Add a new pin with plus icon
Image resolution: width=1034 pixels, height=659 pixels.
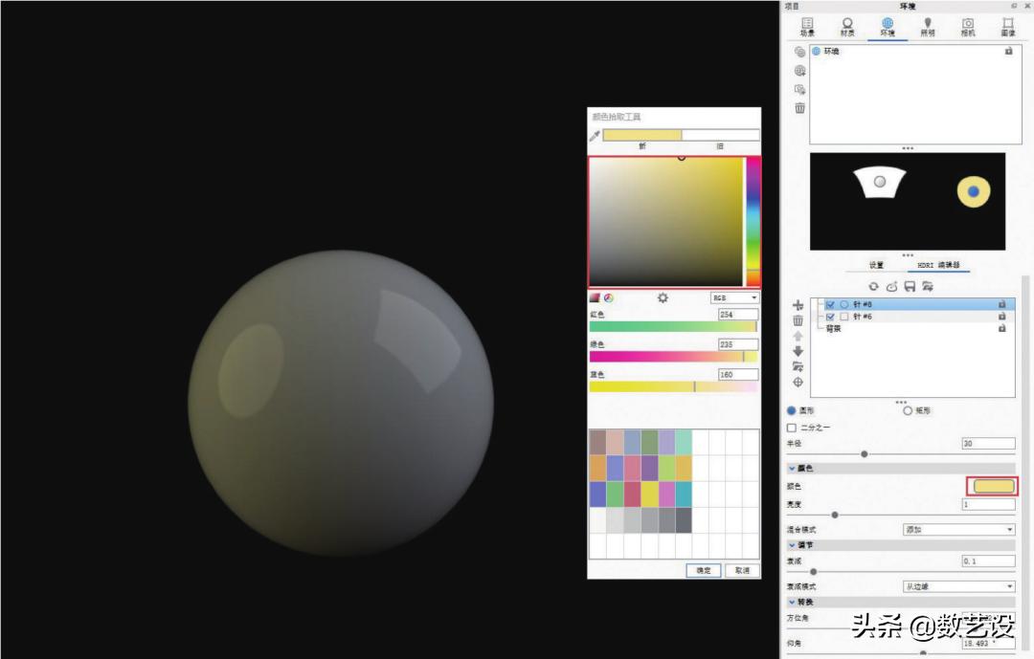(798, 304)
